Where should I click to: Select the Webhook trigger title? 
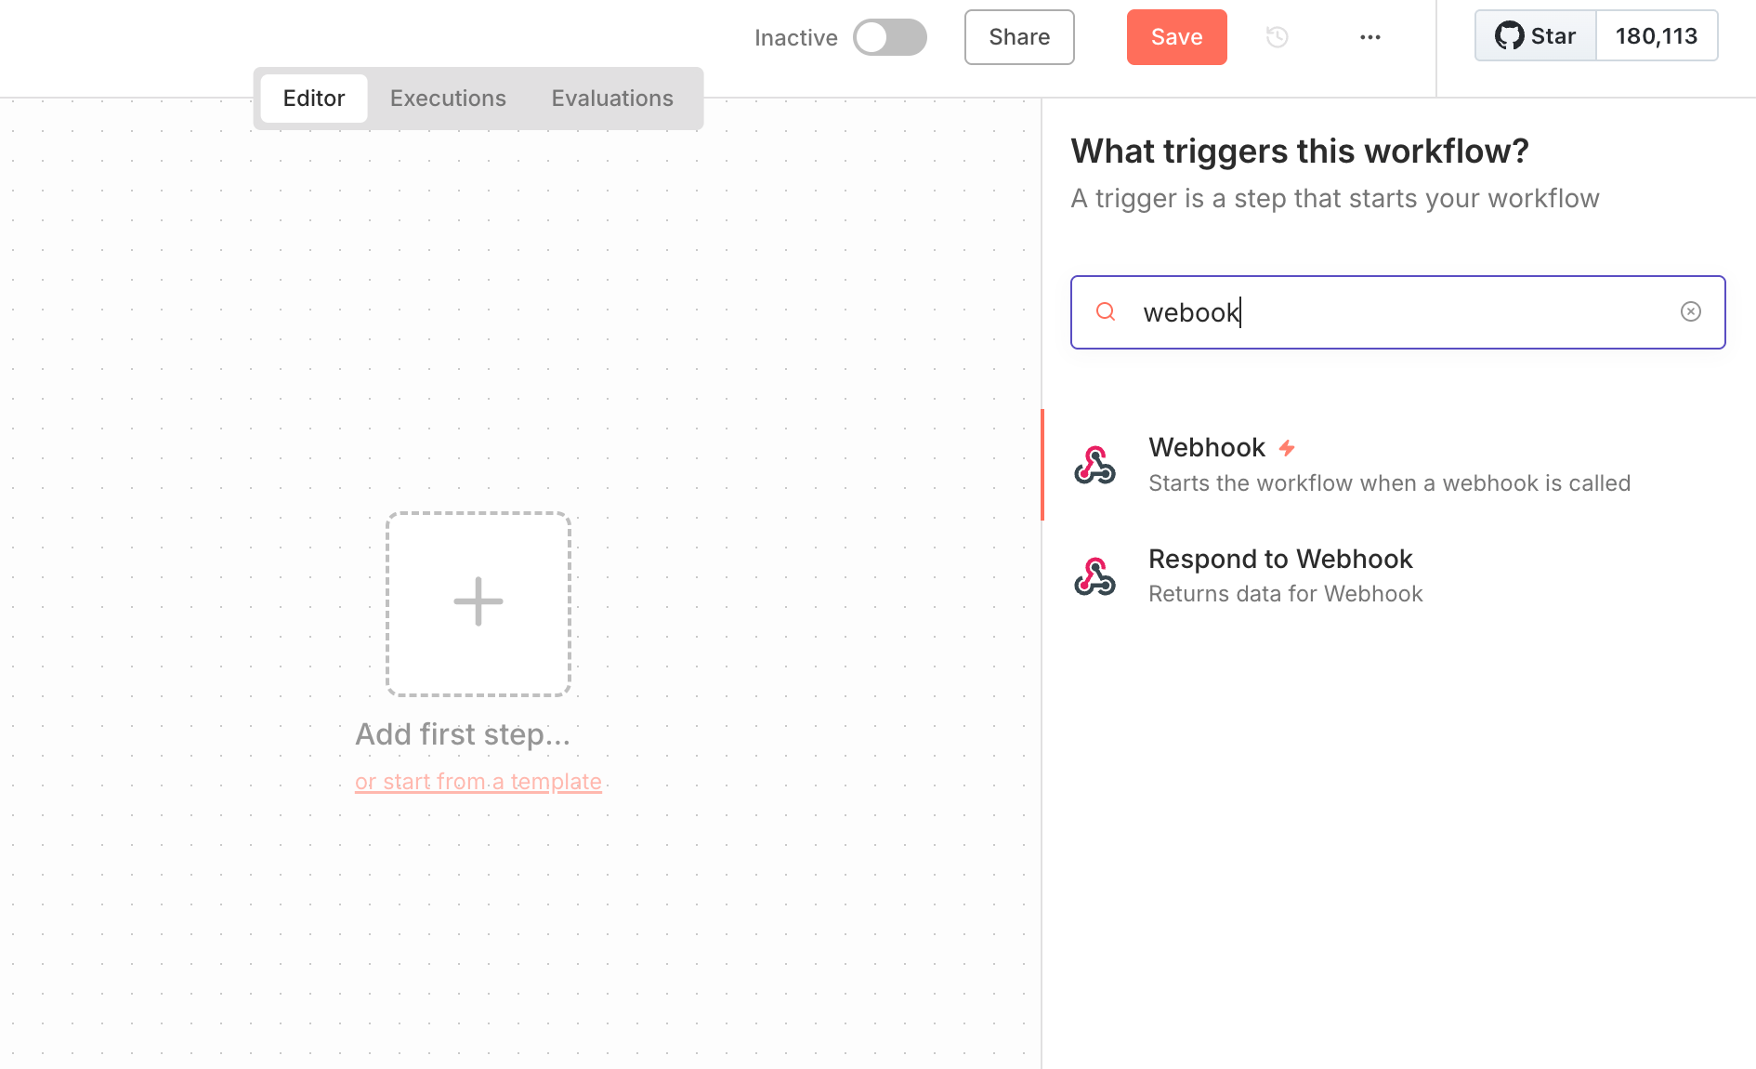[x=1206, y=448]
